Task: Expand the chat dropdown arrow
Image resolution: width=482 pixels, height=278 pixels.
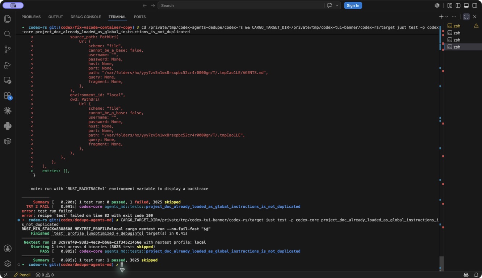Action: tap(337, 5)
